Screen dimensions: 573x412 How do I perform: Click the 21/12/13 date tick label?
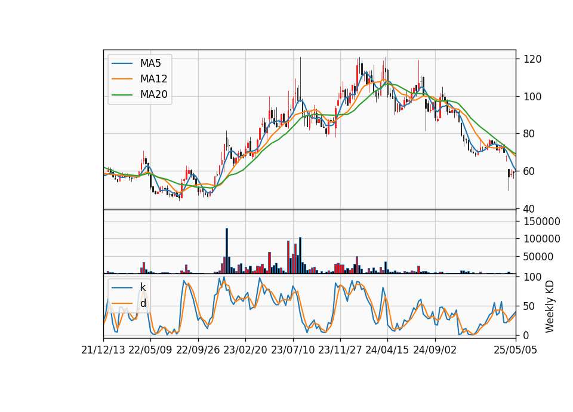[103, 350]
